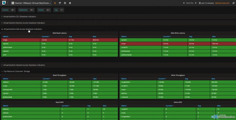Sort Disk Read Latency by Avg column
The width and height of the screenshot is (236, 120).
pyautogui.click(x=70, y=37)
